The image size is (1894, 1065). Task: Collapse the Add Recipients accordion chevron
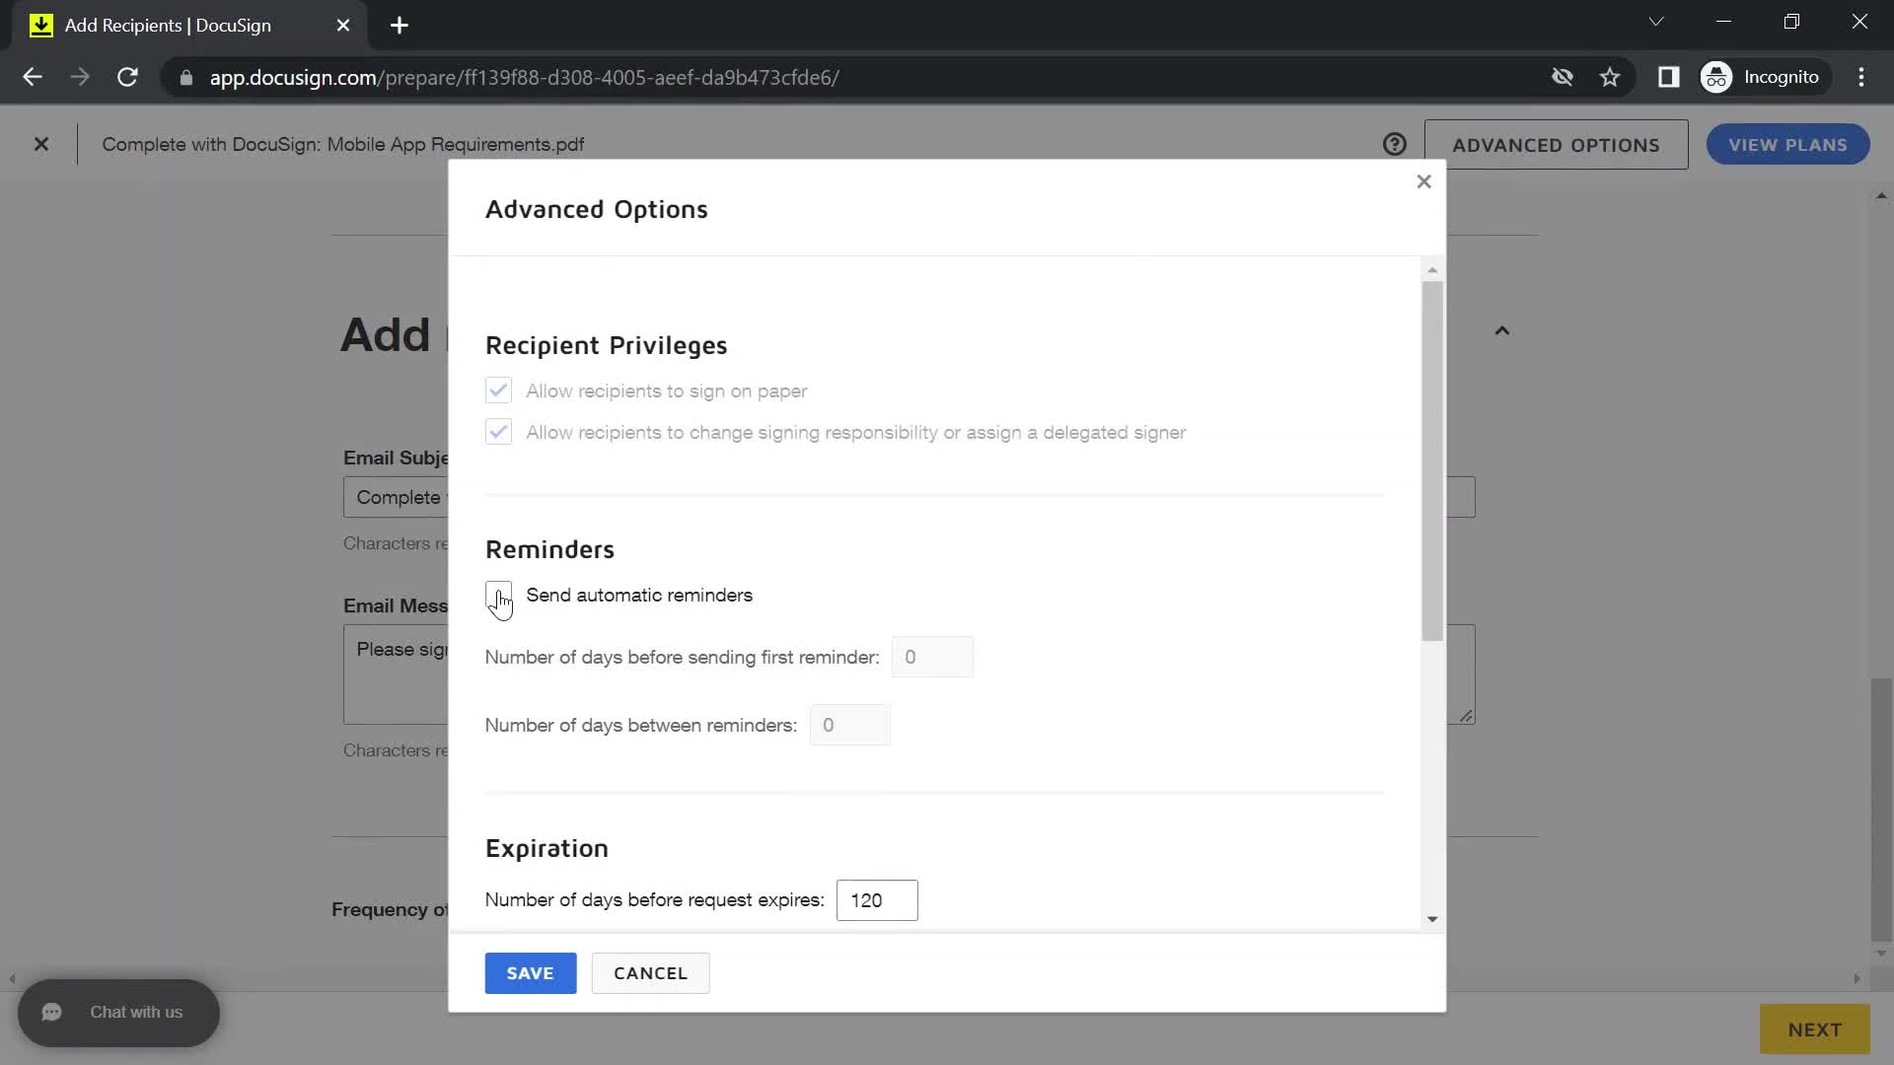click(1502, 330)
